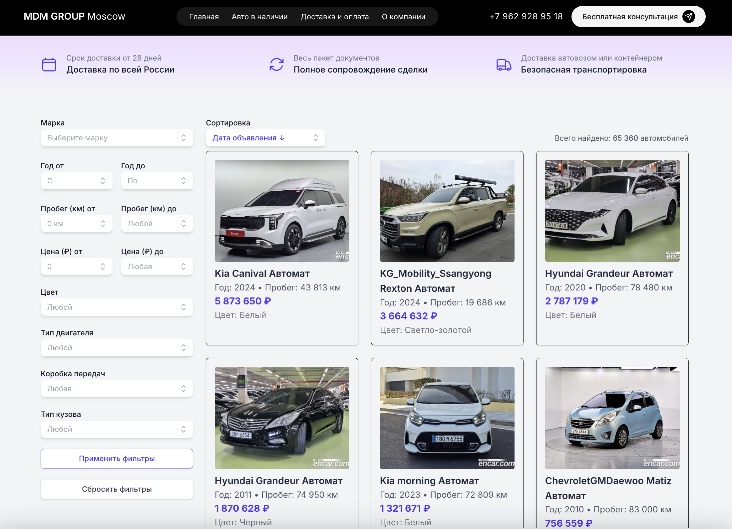
Task: Go to Авто в наличии menu item
Action: (x=259, y=17)
